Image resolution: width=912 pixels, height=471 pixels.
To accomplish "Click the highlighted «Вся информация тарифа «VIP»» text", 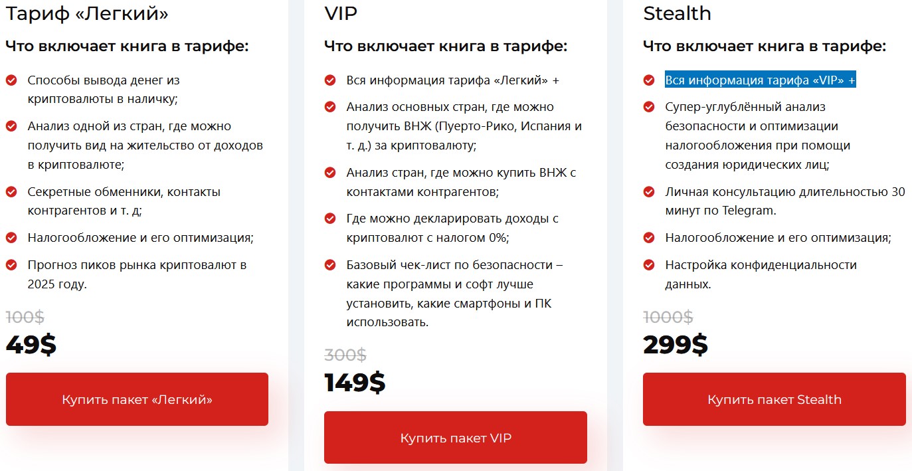I will click(760, 80).
